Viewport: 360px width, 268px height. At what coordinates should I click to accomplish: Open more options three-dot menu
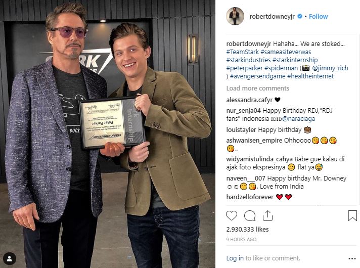352,258
